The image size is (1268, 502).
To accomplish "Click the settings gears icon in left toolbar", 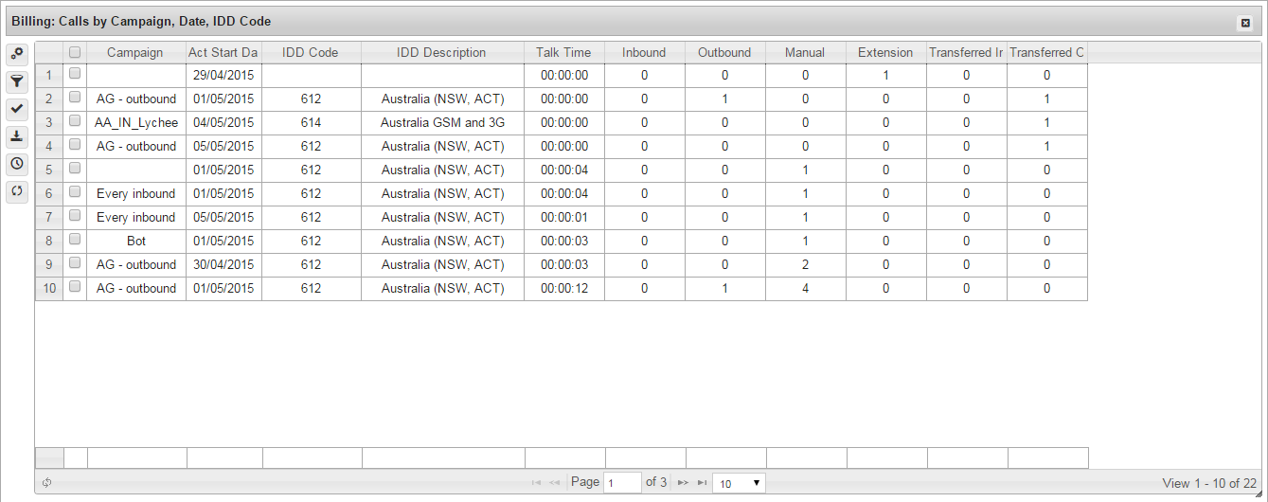I will (x=17, y=54).
